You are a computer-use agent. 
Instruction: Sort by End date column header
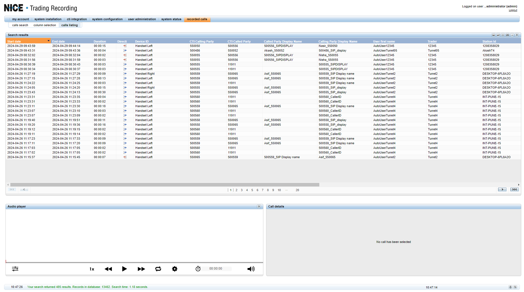tap(58, 41)
